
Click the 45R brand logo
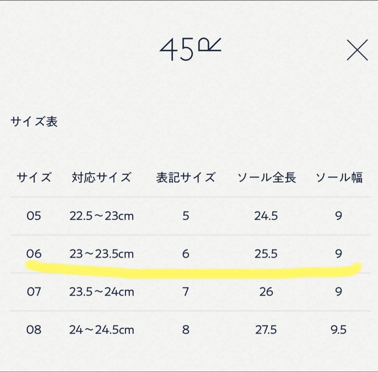[x=190, y=50]
